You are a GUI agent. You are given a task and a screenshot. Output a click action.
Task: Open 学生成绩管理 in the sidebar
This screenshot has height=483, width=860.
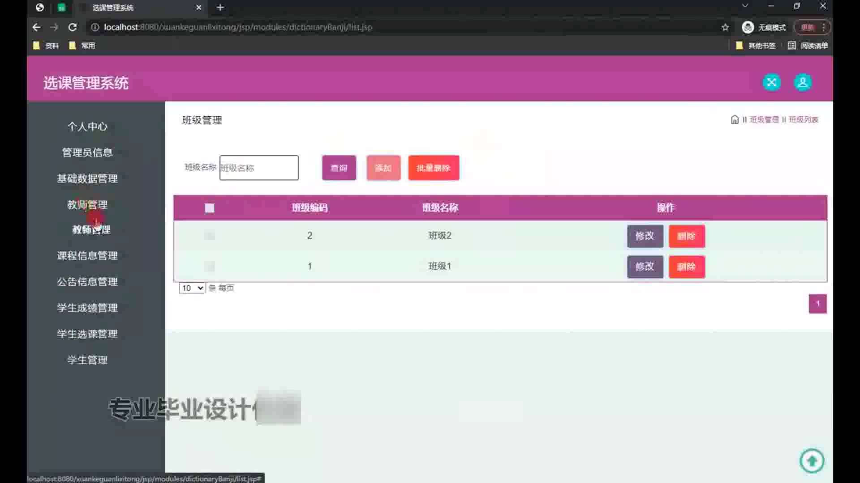click(87, 308)
